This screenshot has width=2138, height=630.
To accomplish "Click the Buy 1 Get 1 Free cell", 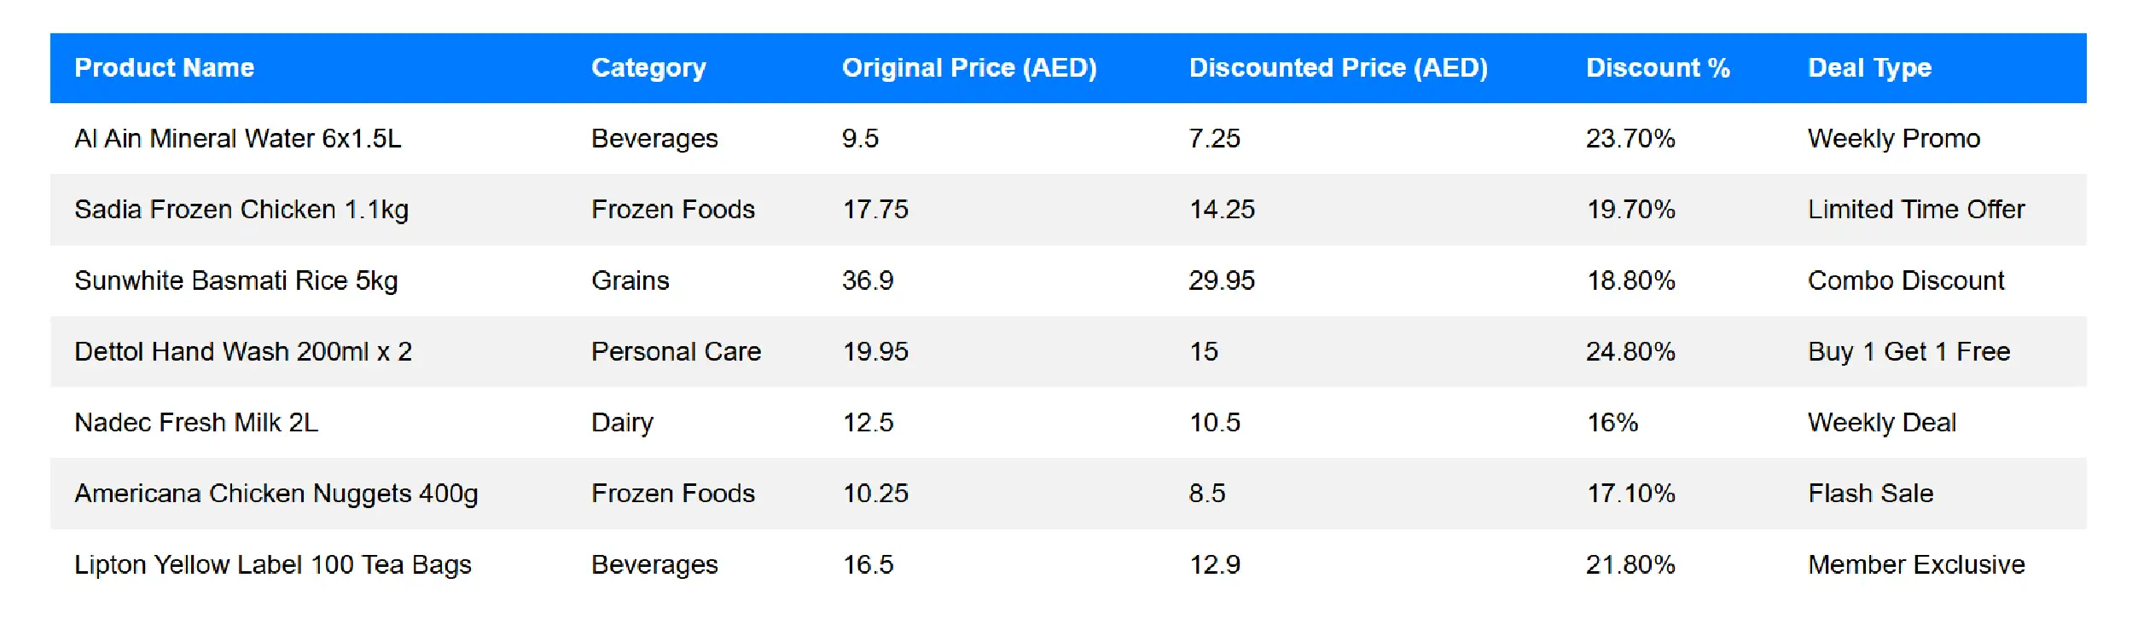I will pos(1909,351).
